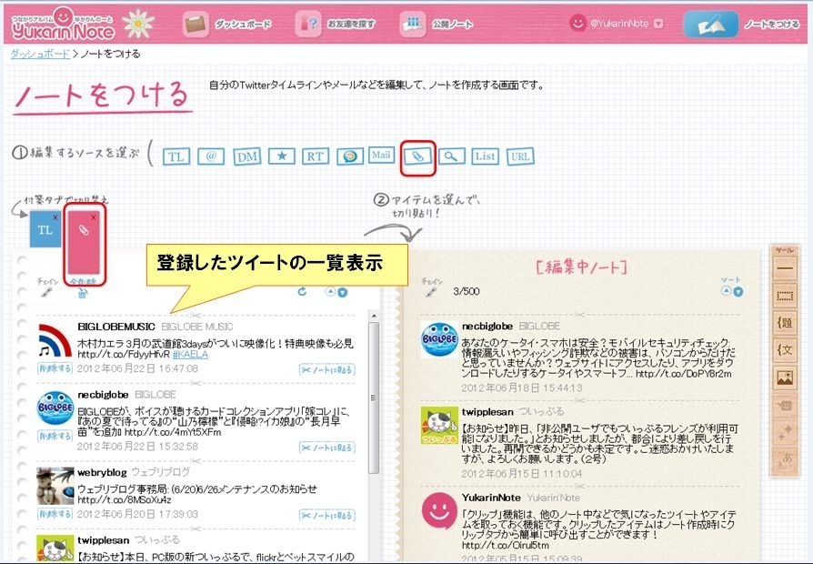Image resolution: width=813 pixels, height=564 pixels.
Task: Click the clip list vertical scrollbar thumb
Action: click(374, 398)
